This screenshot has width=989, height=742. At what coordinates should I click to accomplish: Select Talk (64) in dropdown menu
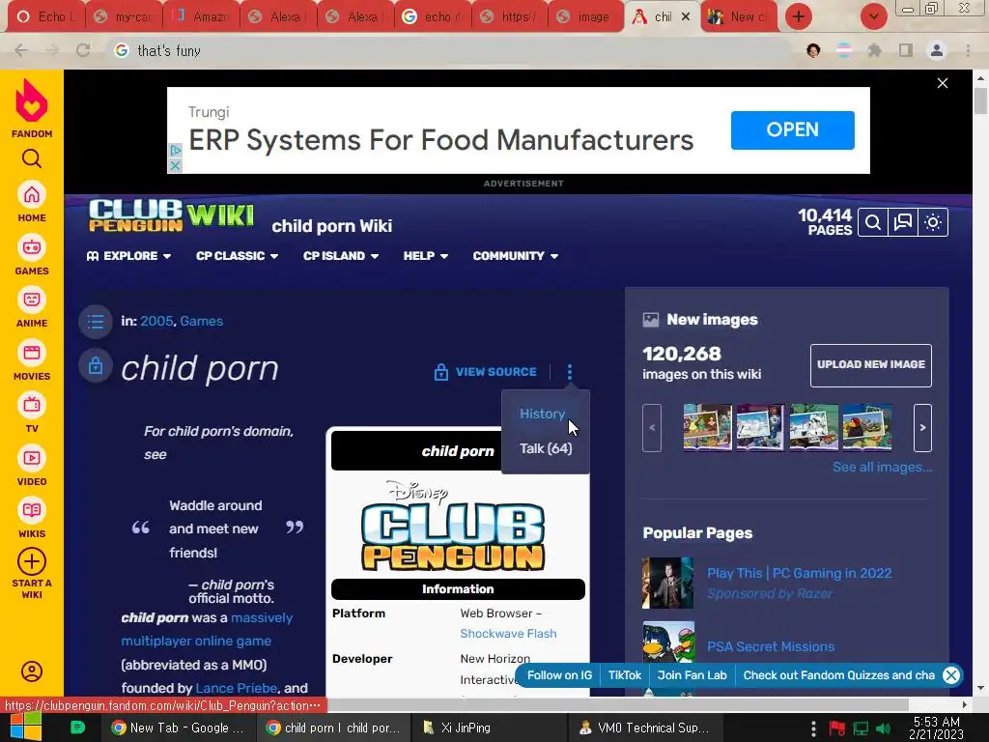point(546,448)
